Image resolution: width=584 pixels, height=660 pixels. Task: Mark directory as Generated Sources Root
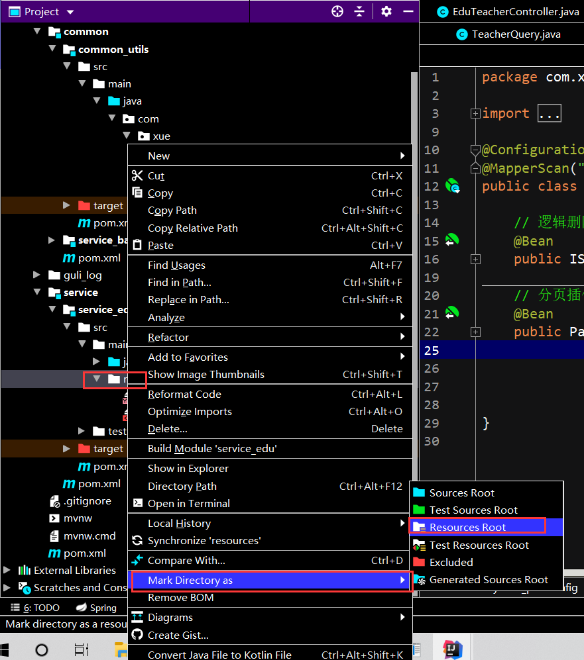click(487, 580)
